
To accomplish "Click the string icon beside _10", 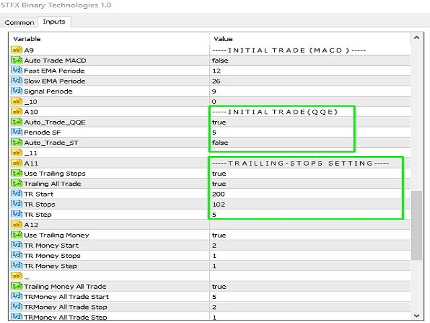I will tap(16, 102).
